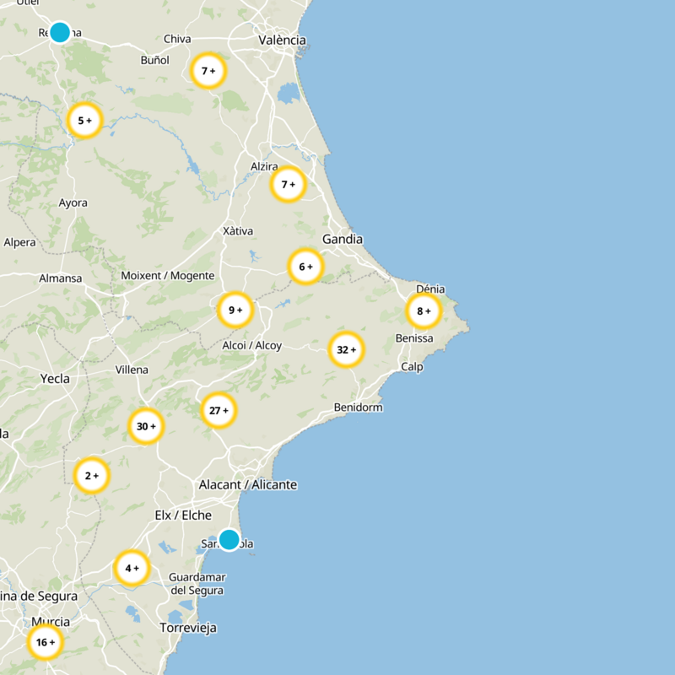Click the Xàtiva label

(238, 230)
